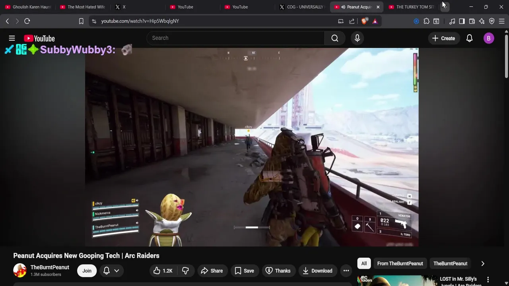Open TheBurntPeanut channel avatar
Viewport: 509px width, 286px height.
(20, 271)
